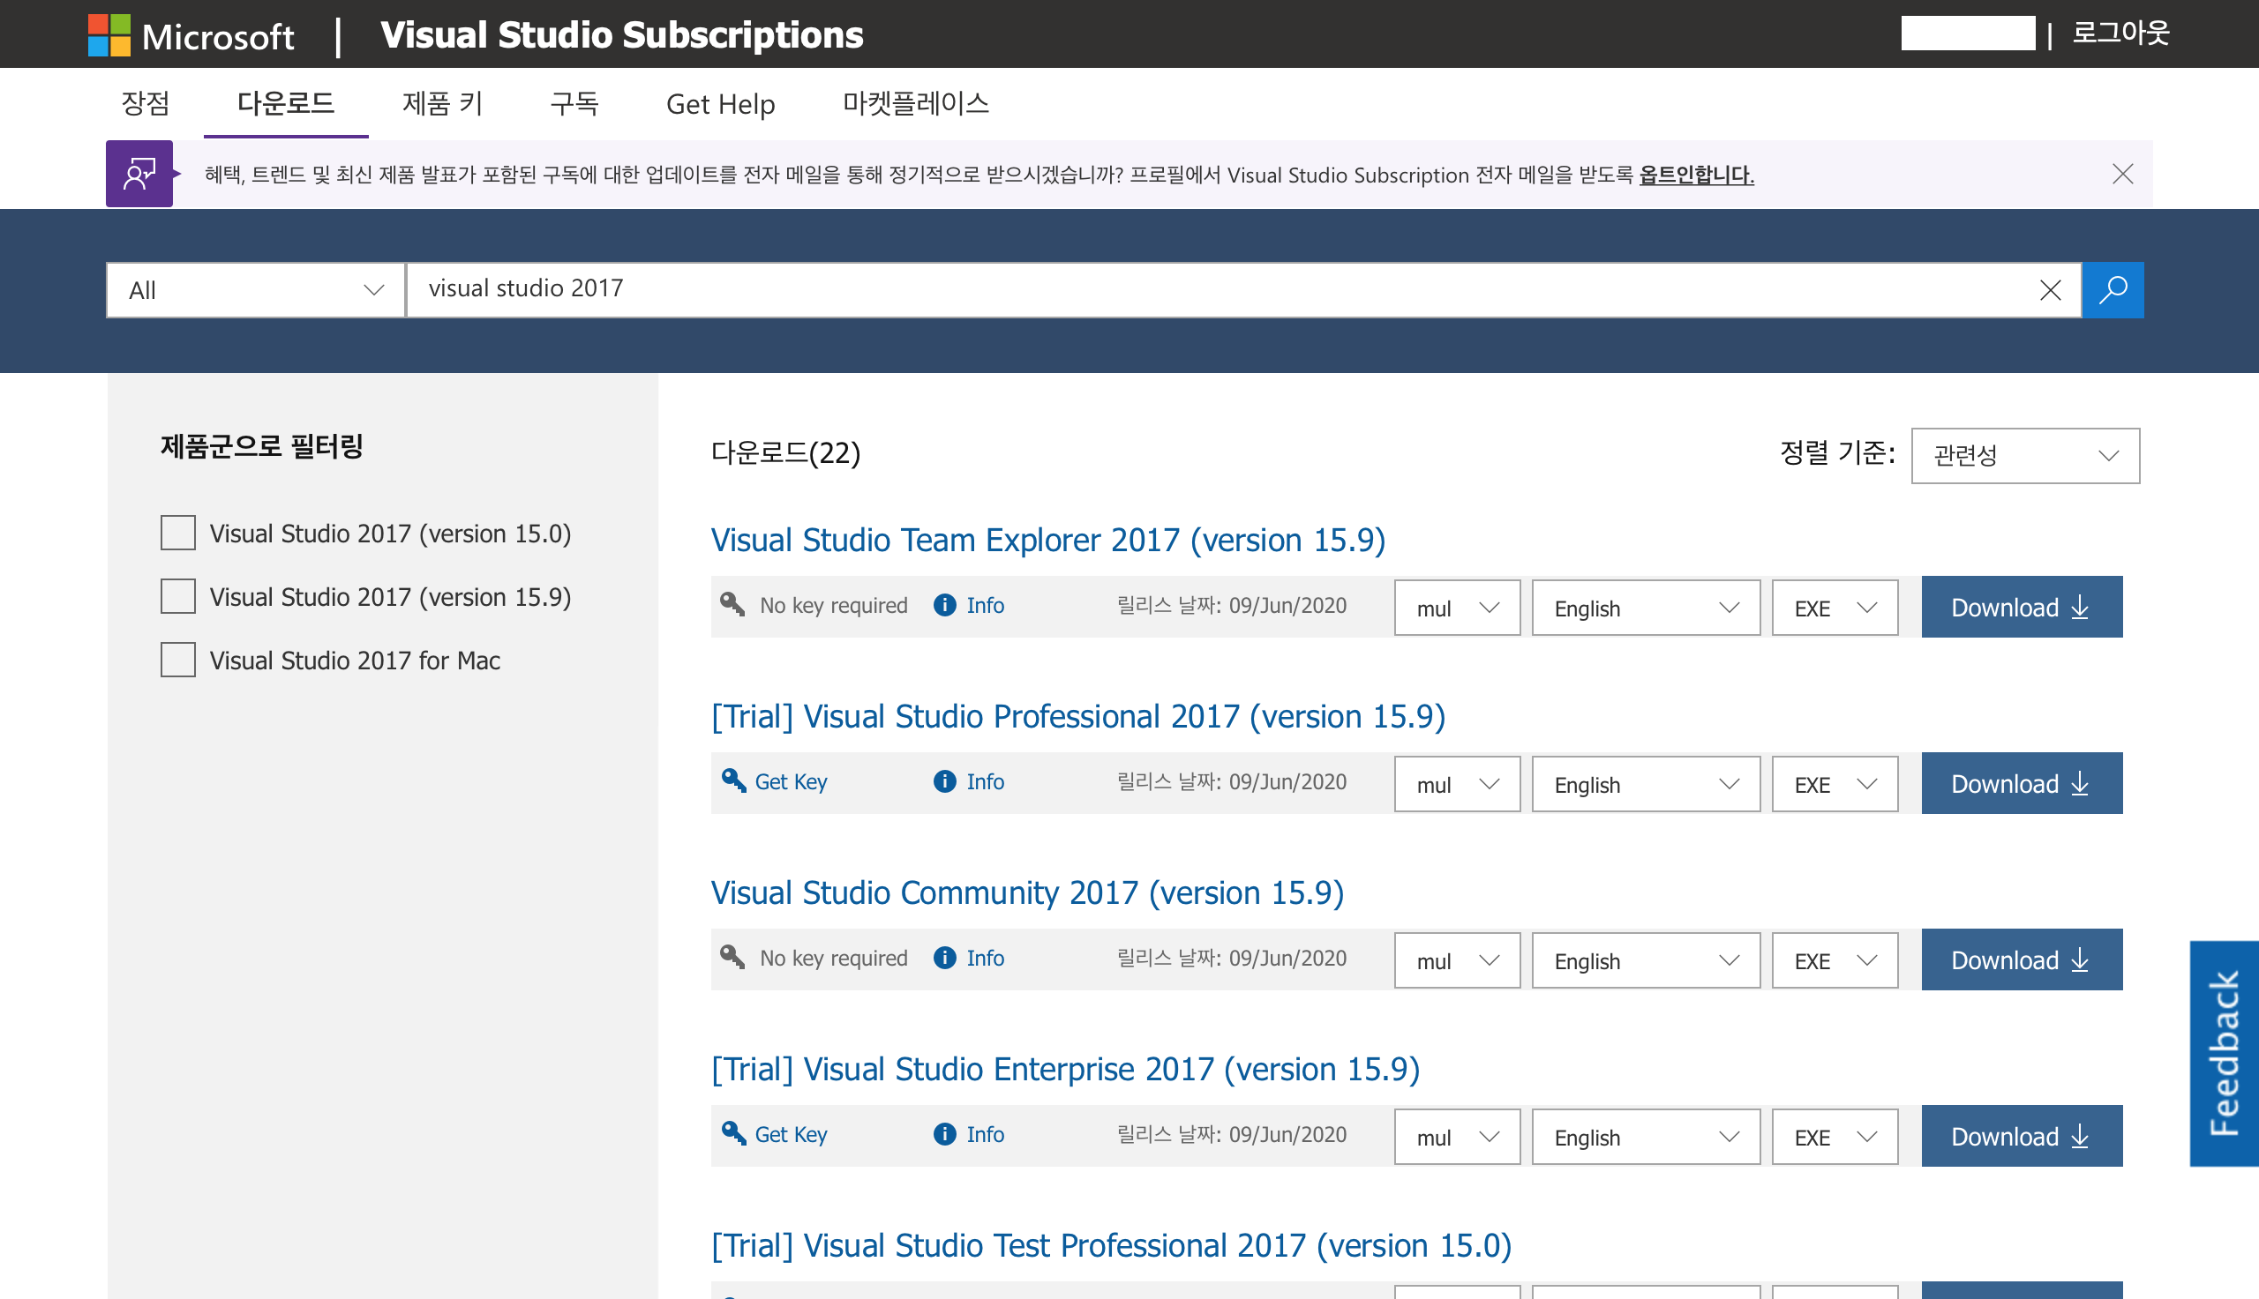Open Visual Studio Test Professional 2017 link

click(x=1110, y=1245)
